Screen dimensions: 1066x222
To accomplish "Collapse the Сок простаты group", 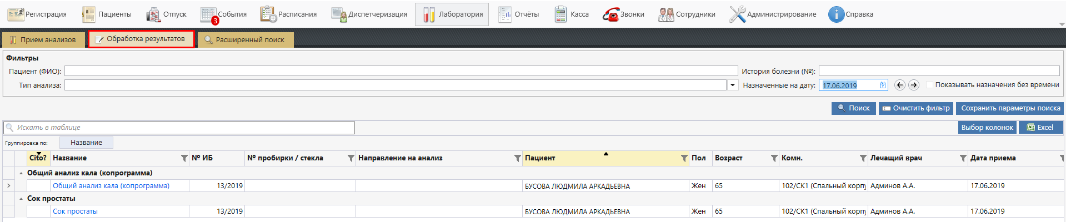I will [21, 199].
